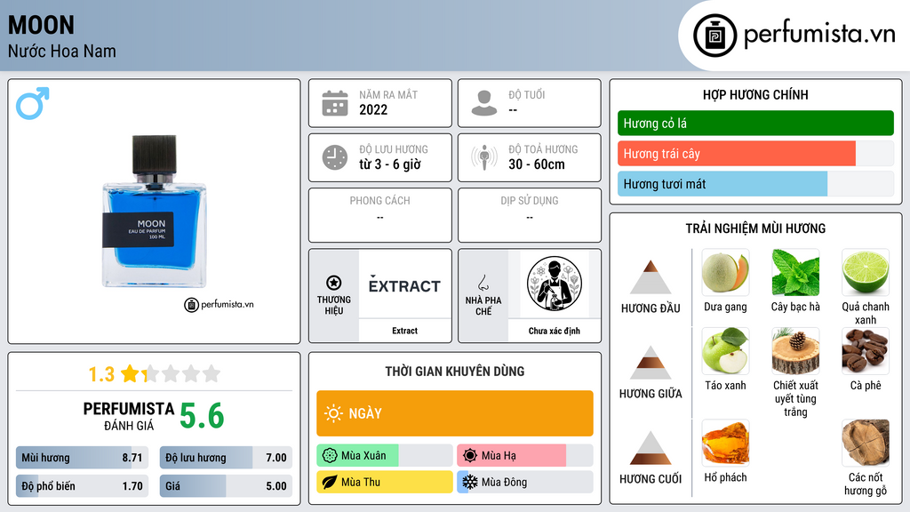This screenshot has width=910, height=512.
Task: Click the perfumista.vn bottle logo icon
Action: click(x=714, y=36)
